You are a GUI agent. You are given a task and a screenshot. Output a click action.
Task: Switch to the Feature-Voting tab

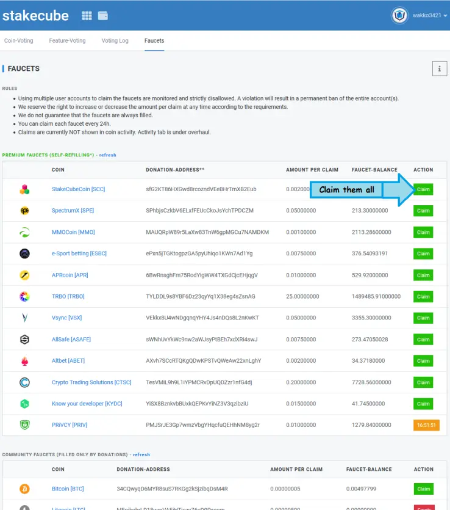[x=67, y=41]
